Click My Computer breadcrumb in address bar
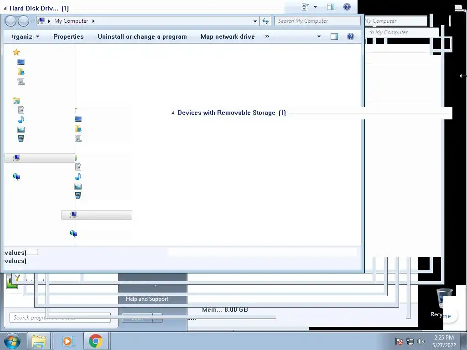 pyautogui.click(x=71, y=21)
